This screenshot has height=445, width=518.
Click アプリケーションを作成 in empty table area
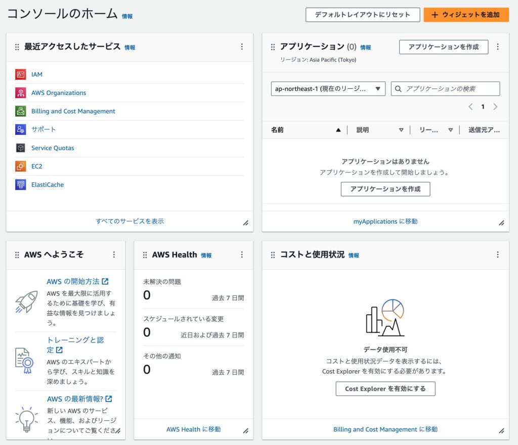pos(385,189)
